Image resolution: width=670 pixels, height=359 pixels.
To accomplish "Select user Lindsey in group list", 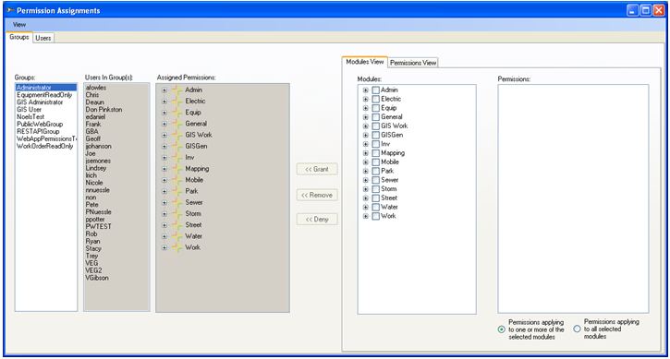I will (x=96, y=168).
